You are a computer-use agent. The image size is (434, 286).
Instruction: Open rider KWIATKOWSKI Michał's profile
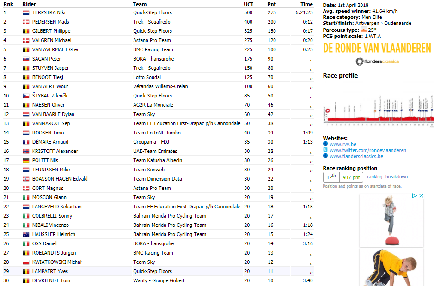point(57,262)
